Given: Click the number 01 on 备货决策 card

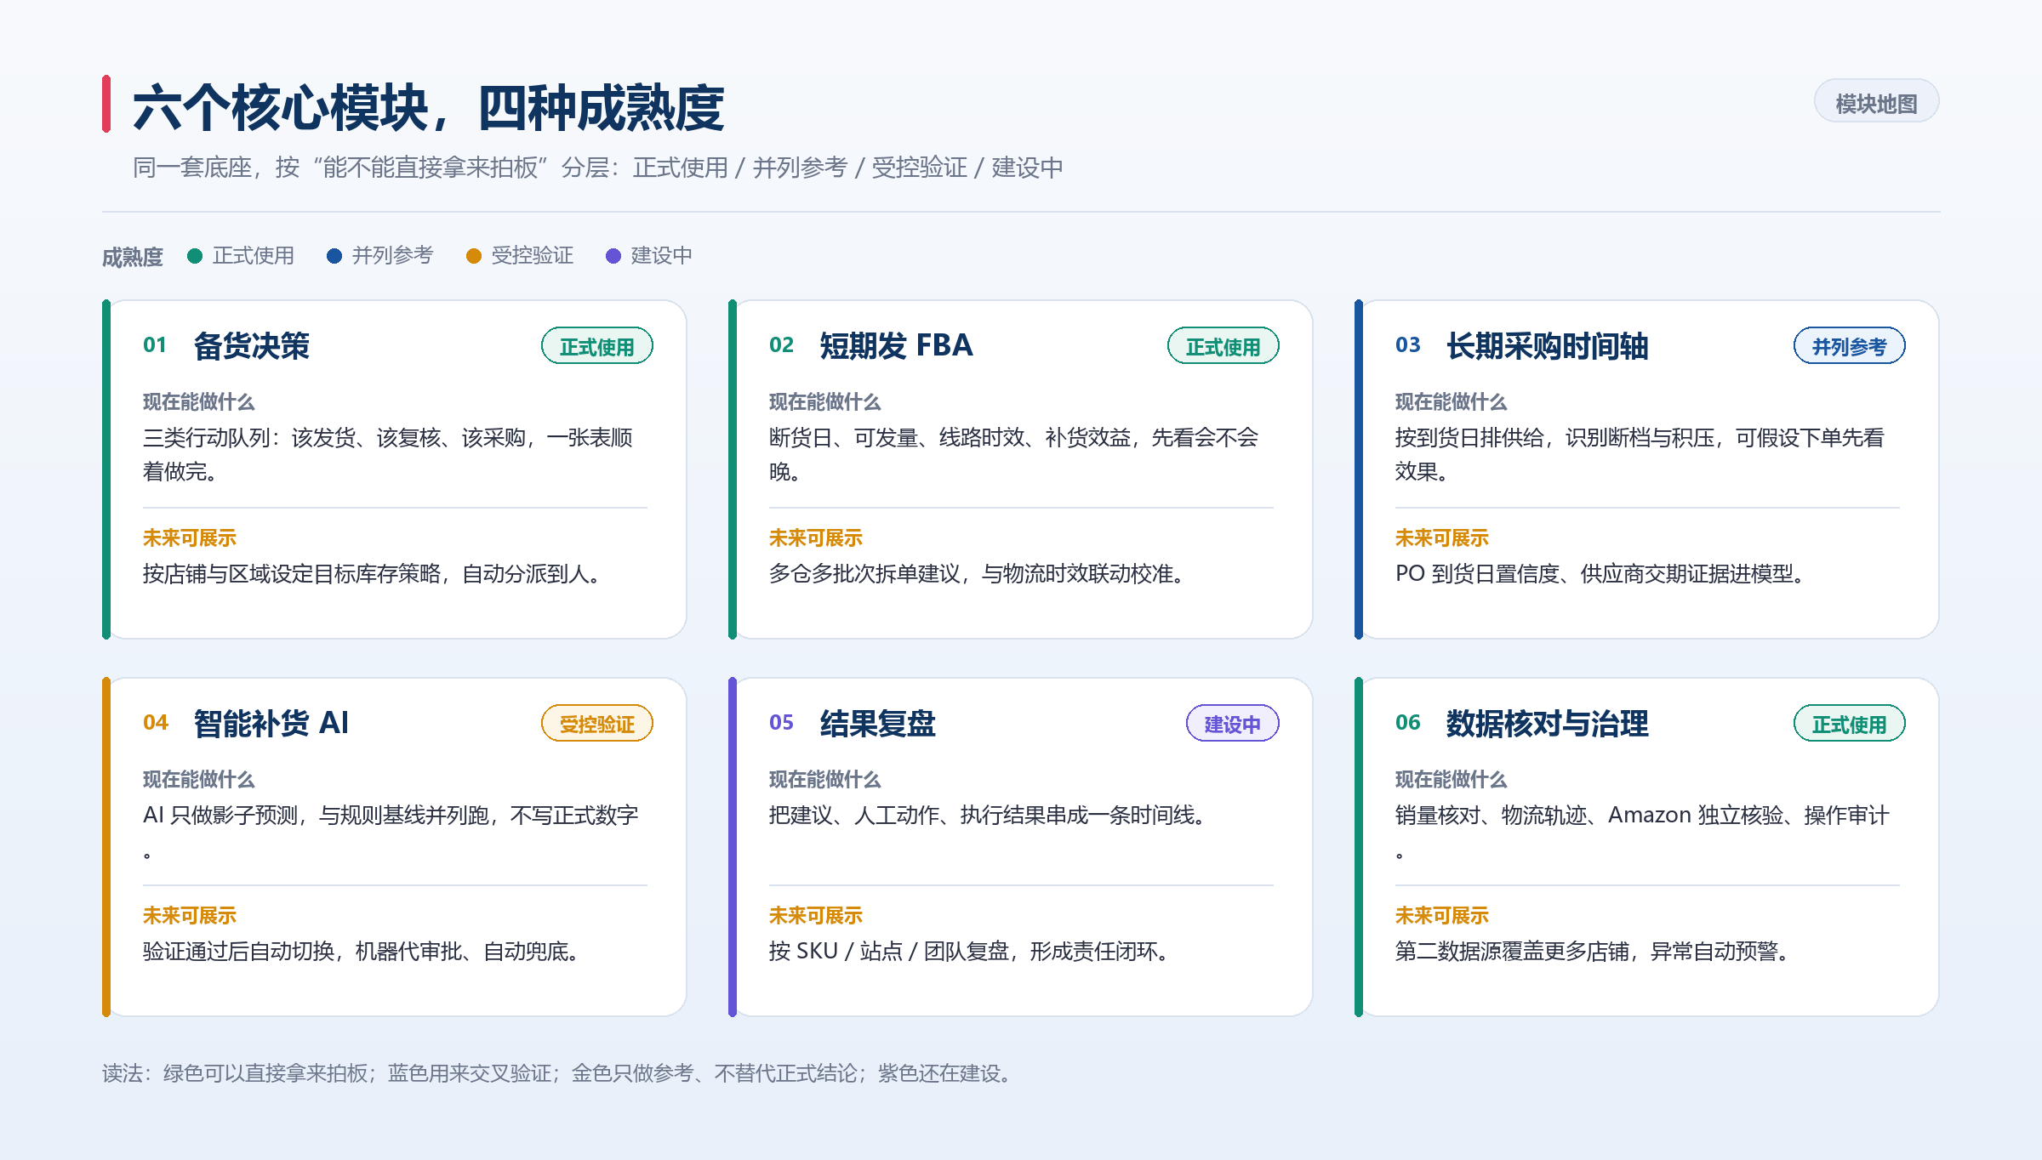Looking at the screenshot, I should pyautogui.click(x=155, y=345).
